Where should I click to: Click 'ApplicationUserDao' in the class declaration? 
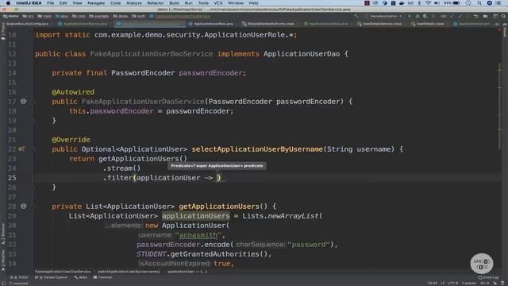pyautogui.click(x=302, y=54)
